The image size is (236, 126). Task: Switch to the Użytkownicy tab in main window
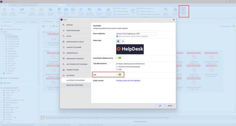[21, 22]
